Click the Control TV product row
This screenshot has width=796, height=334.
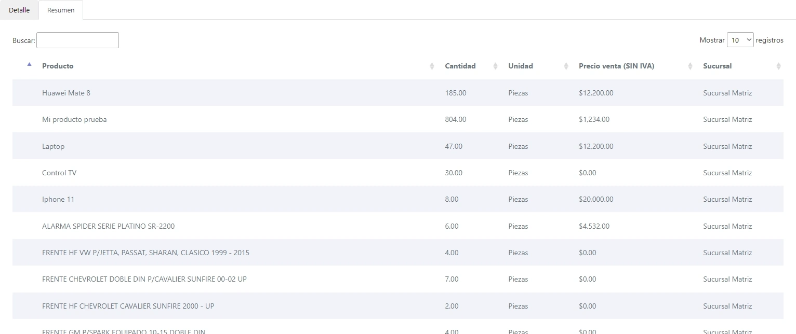[x=59, y=173]
